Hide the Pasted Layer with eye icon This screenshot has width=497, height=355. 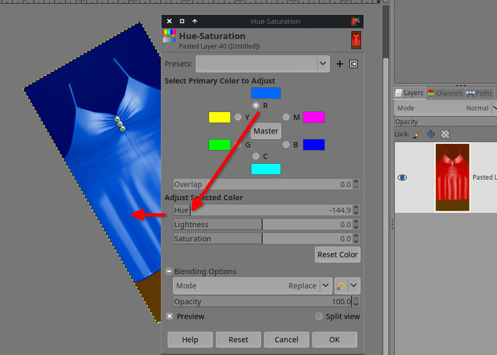point(402,177)
